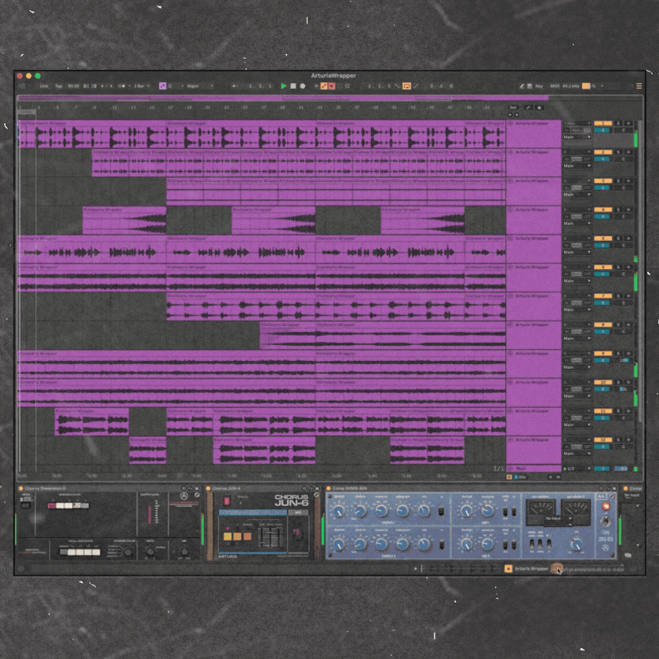Click the Link button

(x=44, y=86)
